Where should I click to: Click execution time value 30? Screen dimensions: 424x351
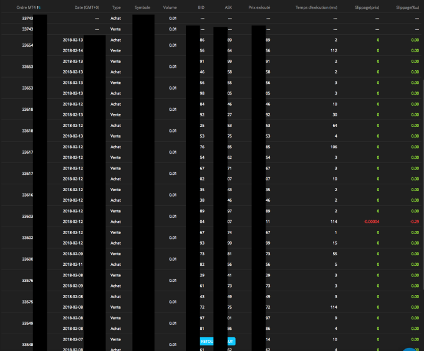point(335,115)
